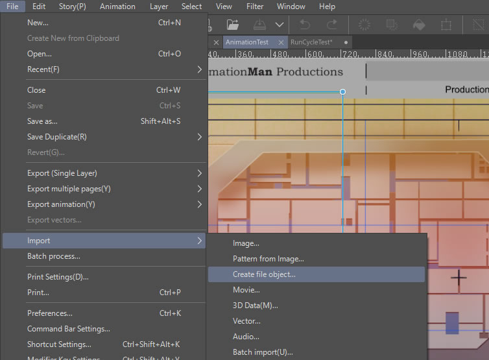Expand the Export animation(Y) submenu
Image resolution: width=489 pixels, height=360 pixels.
coord(104,204)
